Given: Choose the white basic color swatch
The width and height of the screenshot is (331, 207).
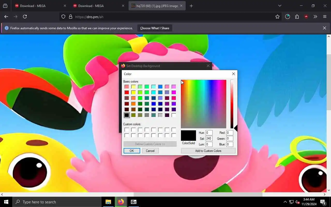Looking at the screenshot, I should click(x=174, y=115).
